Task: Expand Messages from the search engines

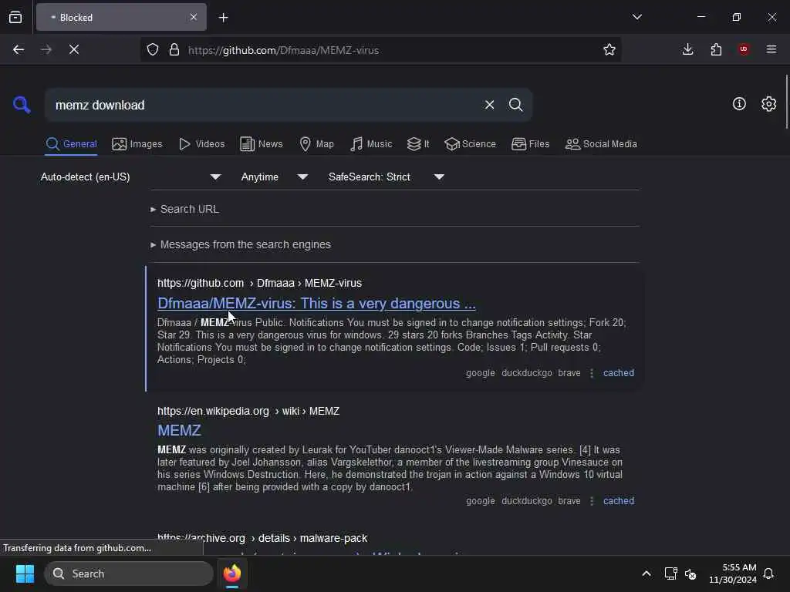Action: coord(241,244)
